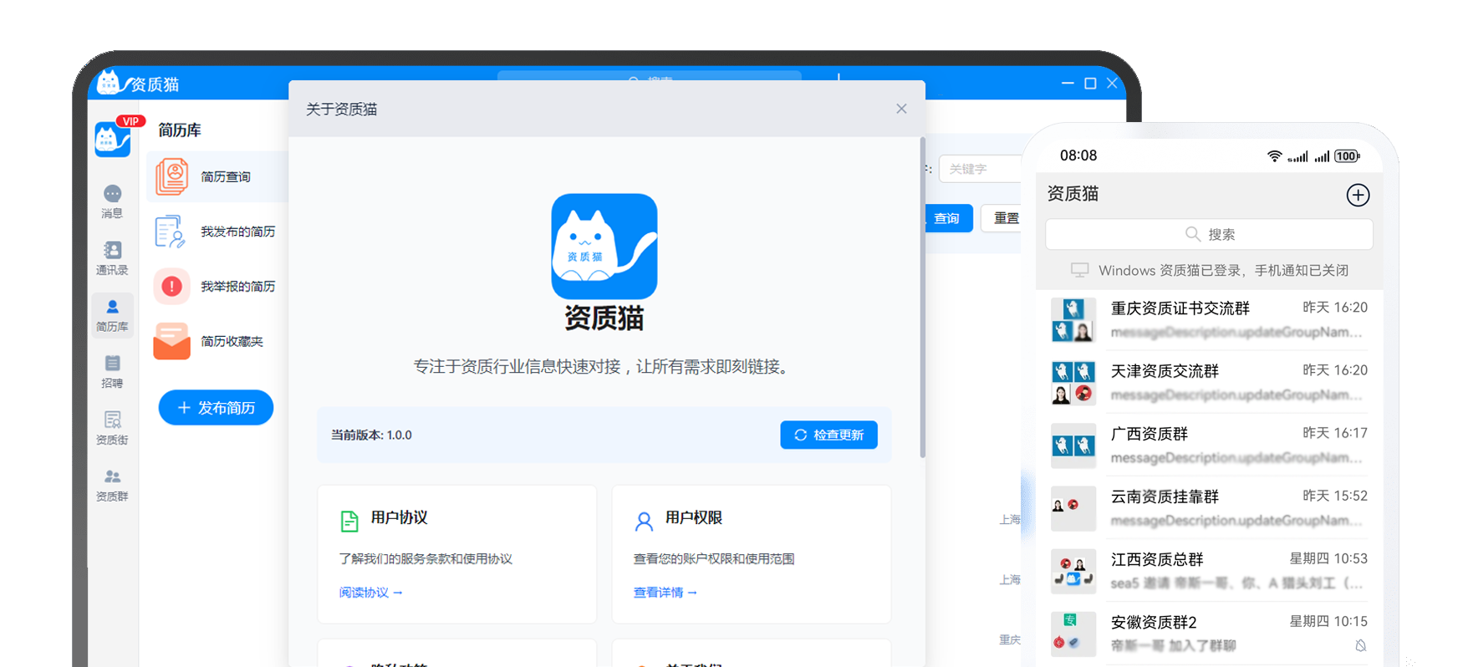Click the 当前版本: 1.0.0 text
The height and width of the screenshot is (667, 1458).
[x=371, y=435]
